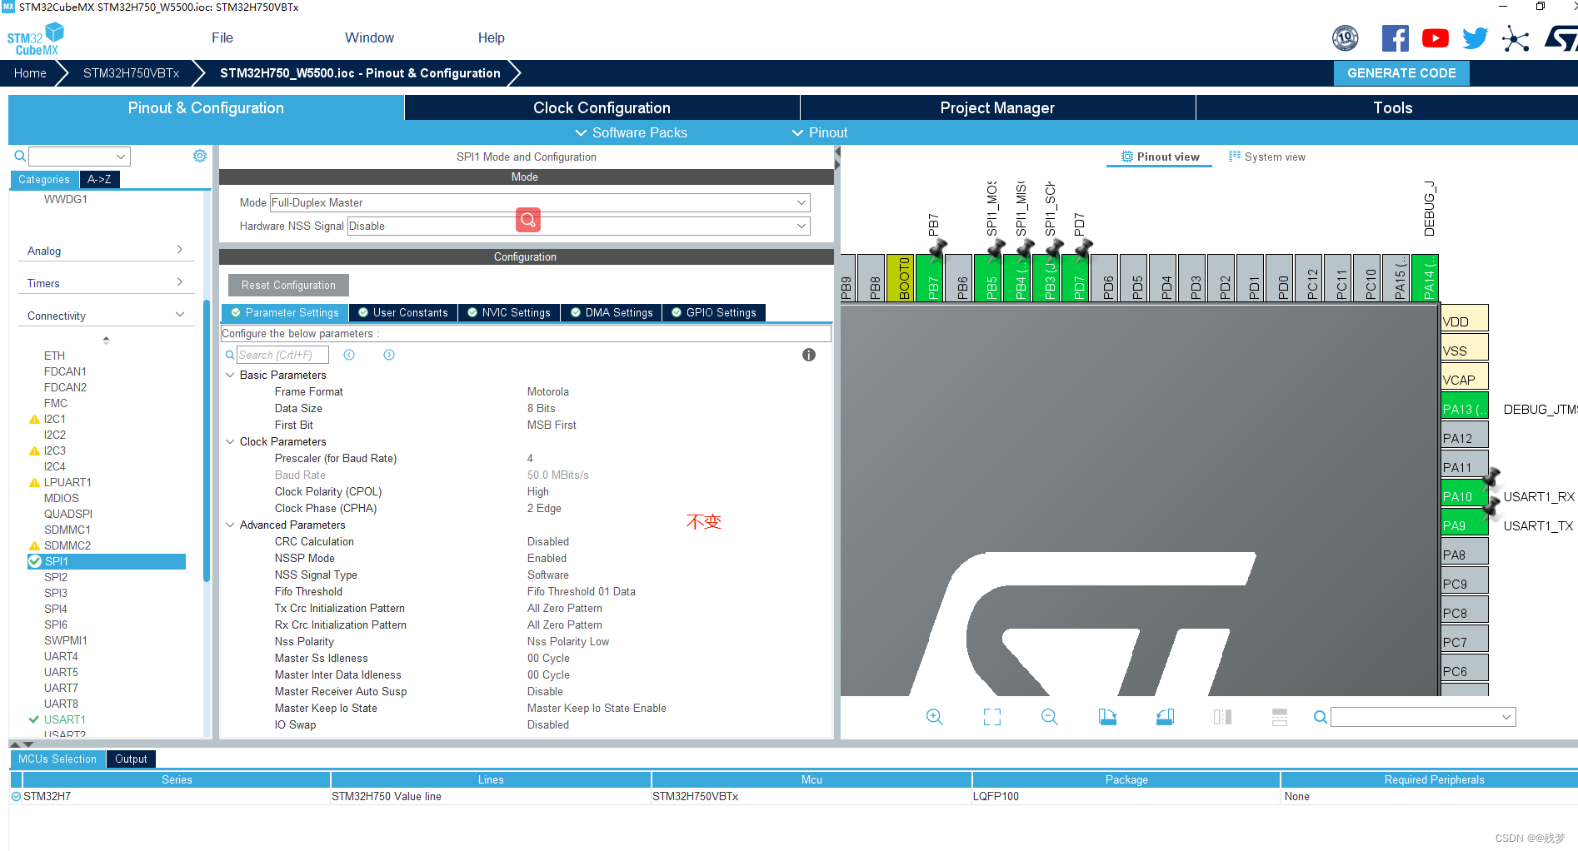Go to next parameter search result
1578x851 pixels.
point(389,355)
